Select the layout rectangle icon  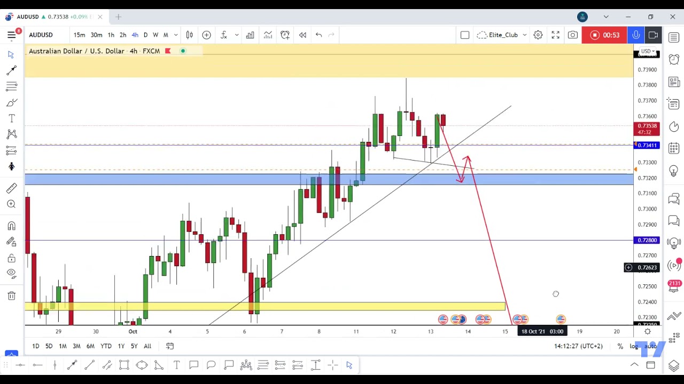tap(465, 35)
